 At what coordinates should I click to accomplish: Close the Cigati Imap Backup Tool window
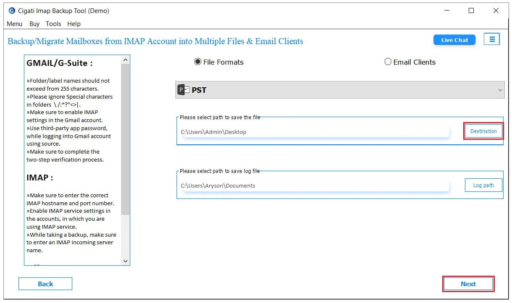(496, 11)
